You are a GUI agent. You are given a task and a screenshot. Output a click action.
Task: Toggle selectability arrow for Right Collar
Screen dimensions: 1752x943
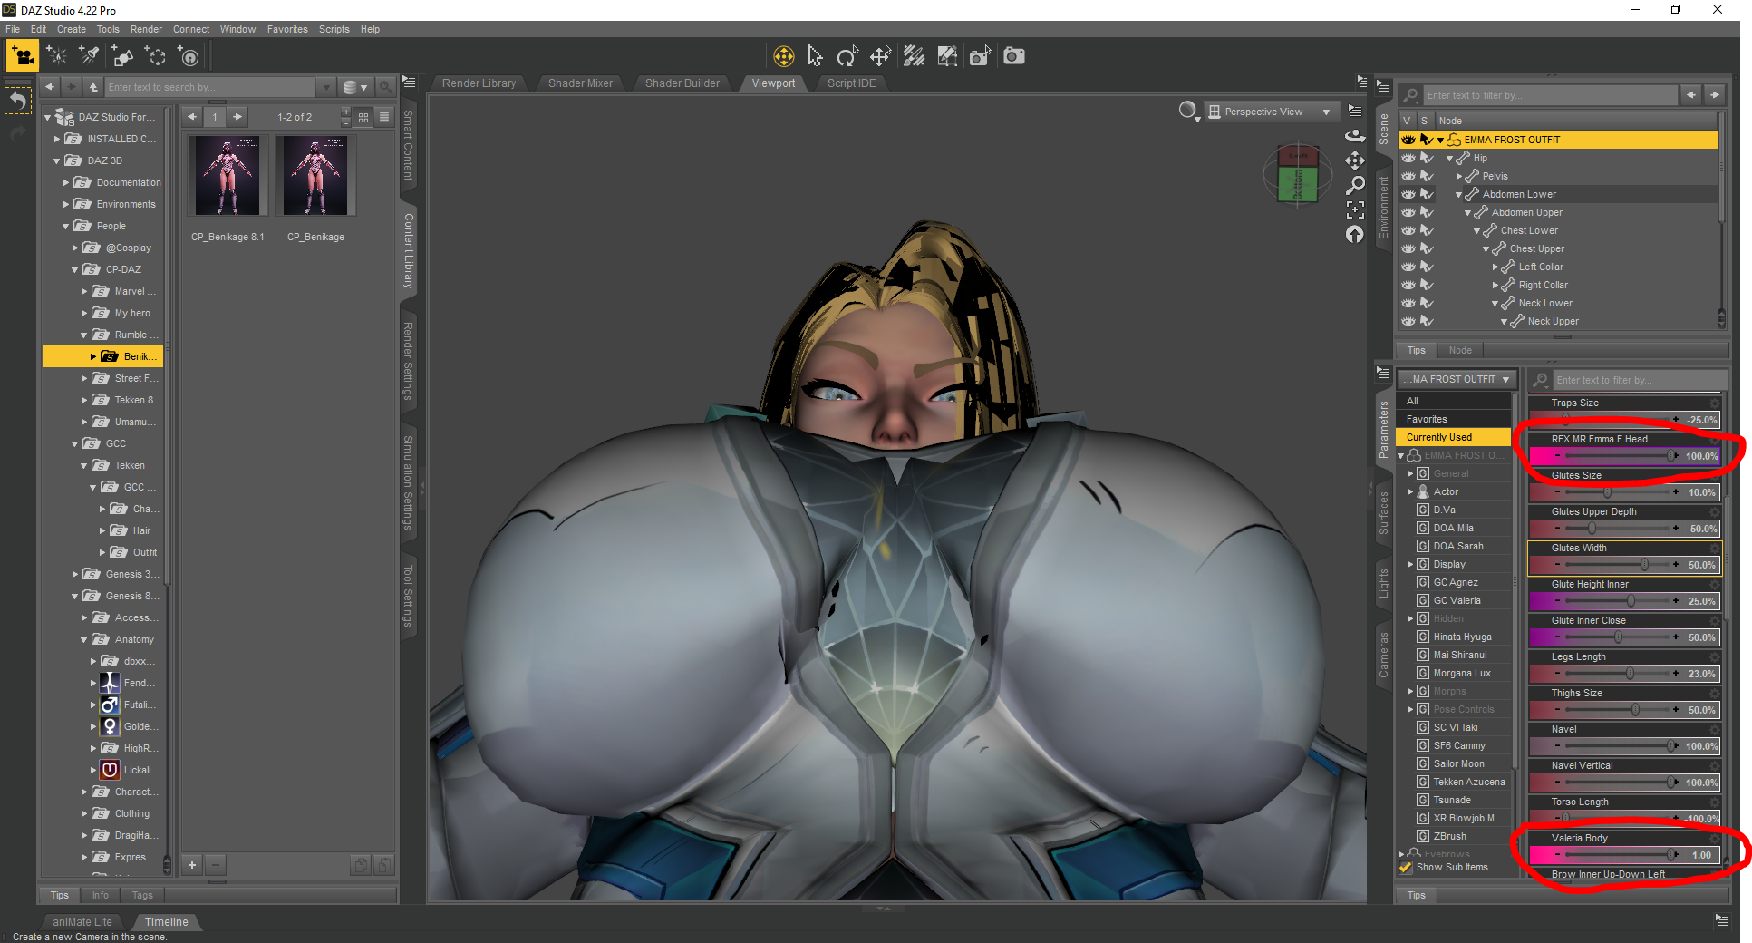pos(1427,285)
